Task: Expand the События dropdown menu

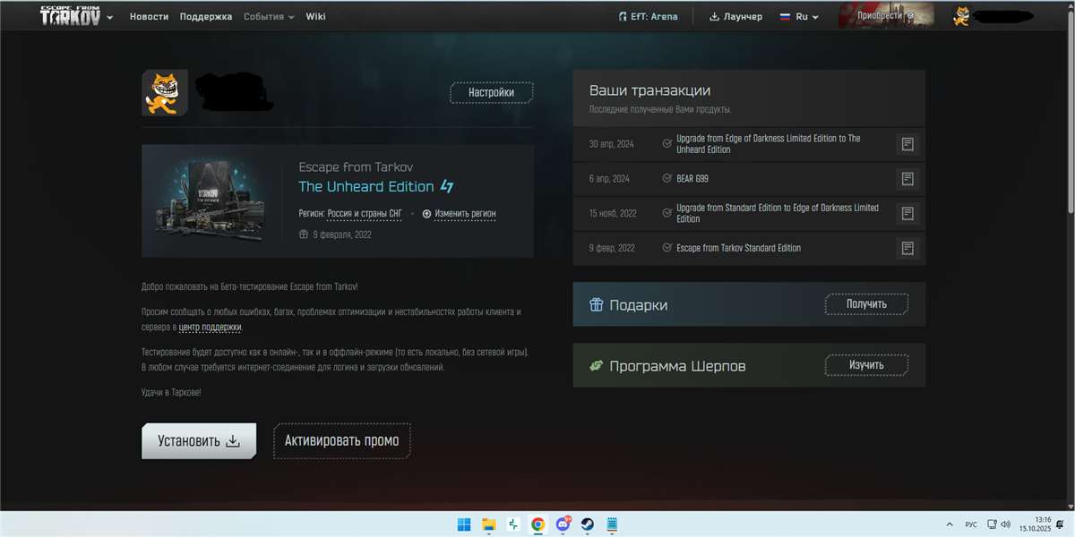Action: [x=269, y=17]
